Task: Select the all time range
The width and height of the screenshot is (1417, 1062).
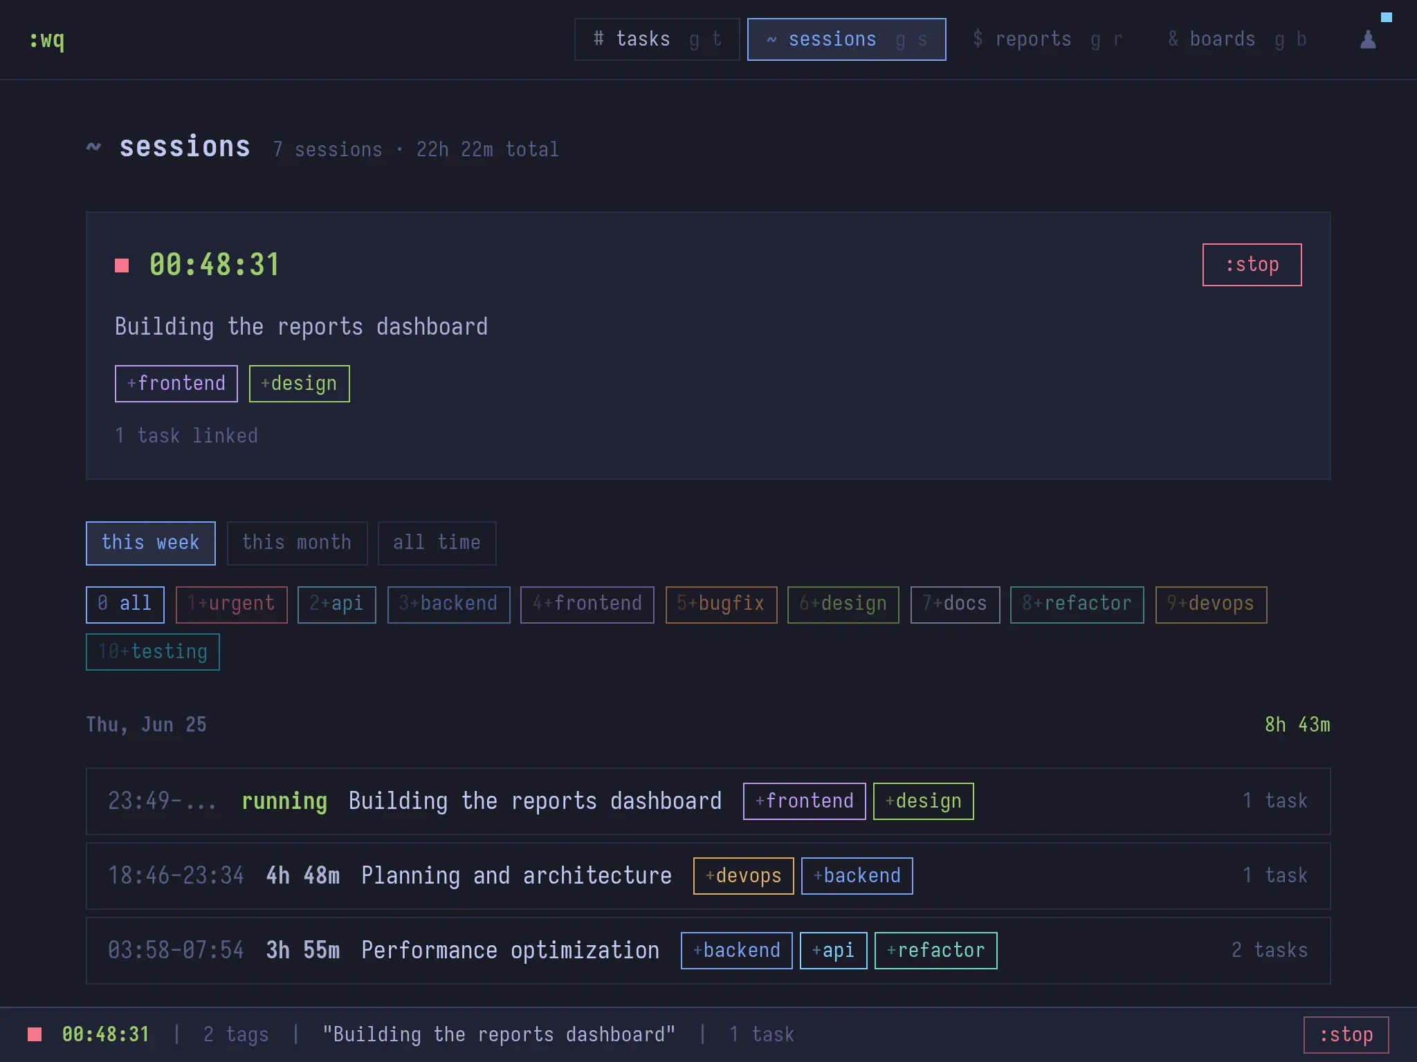Action: pyautogui.click(x=437, y=543)
